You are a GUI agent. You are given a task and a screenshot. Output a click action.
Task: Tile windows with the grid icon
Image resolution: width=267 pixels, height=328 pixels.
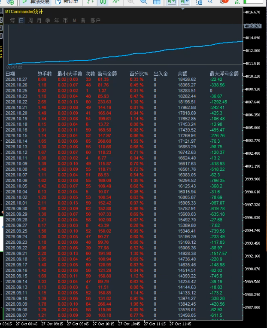[157, 2]
